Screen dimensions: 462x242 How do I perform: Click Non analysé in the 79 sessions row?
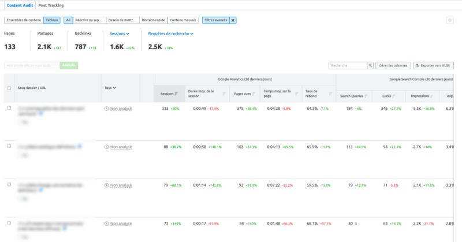click(121, 185)
